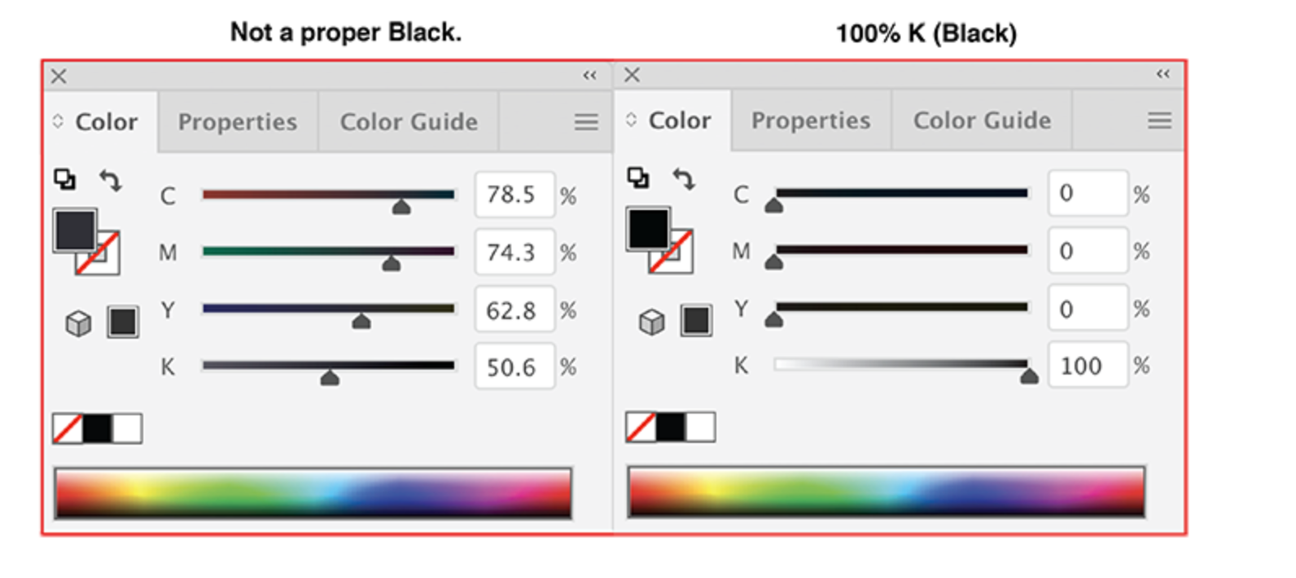Click the out-of-web-color cube icon in left panel
Image resolution: width=1296 pixels, height=578 pixels.
tap(78, 323)
